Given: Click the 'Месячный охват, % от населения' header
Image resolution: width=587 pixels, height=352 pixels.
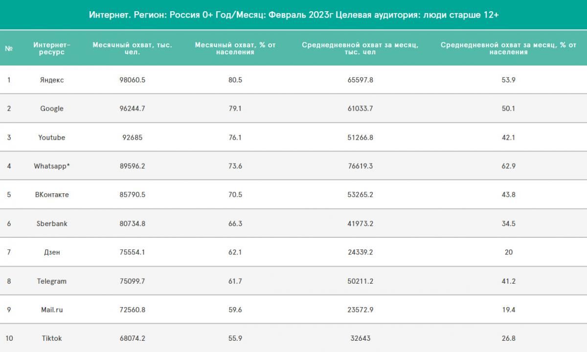Looking at the screenshot, I should tap(235, 48).
